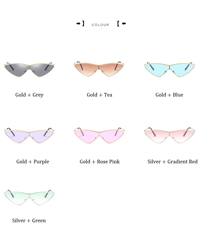This screenshot has width=201, height=239.
Task: Click the Gold + Blue label
Action: (169, 95)
